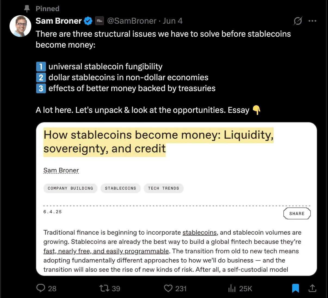This screenshot has width=328, height=298.
Task: Click the SHARE button in the essay card
Action: pos(297,213)
